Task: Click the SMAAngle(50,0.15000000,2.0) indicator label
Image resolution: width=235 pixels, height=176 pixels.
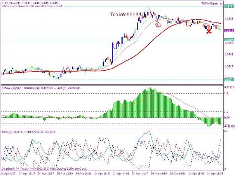Action: point(21,88)
